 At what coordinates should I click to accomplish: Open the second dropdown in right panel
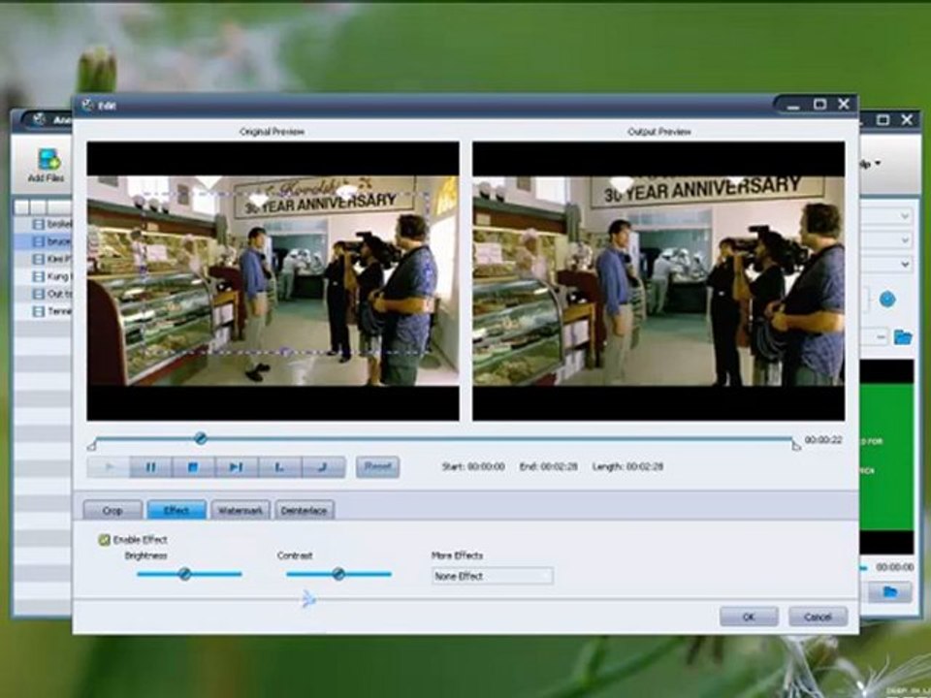tap(885, 240)
